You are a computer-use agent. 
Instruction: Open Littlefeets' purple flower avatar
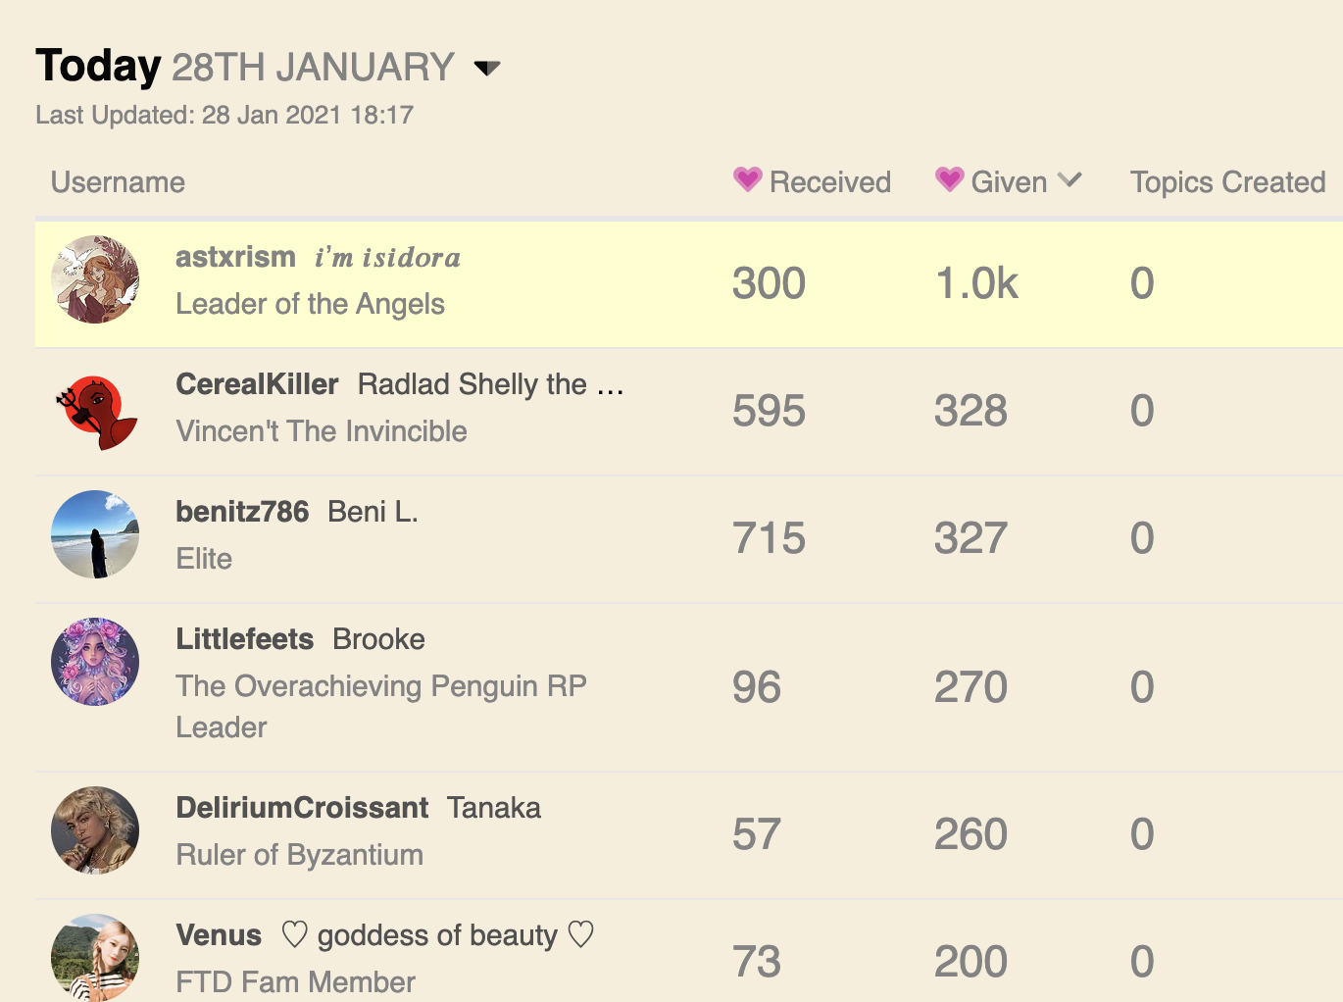pyautogui.click(x=95, y=662)
